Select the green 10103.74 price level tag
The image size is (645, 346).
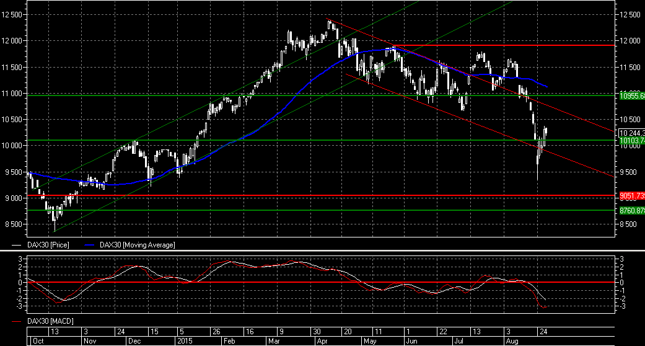coord(631,141)
